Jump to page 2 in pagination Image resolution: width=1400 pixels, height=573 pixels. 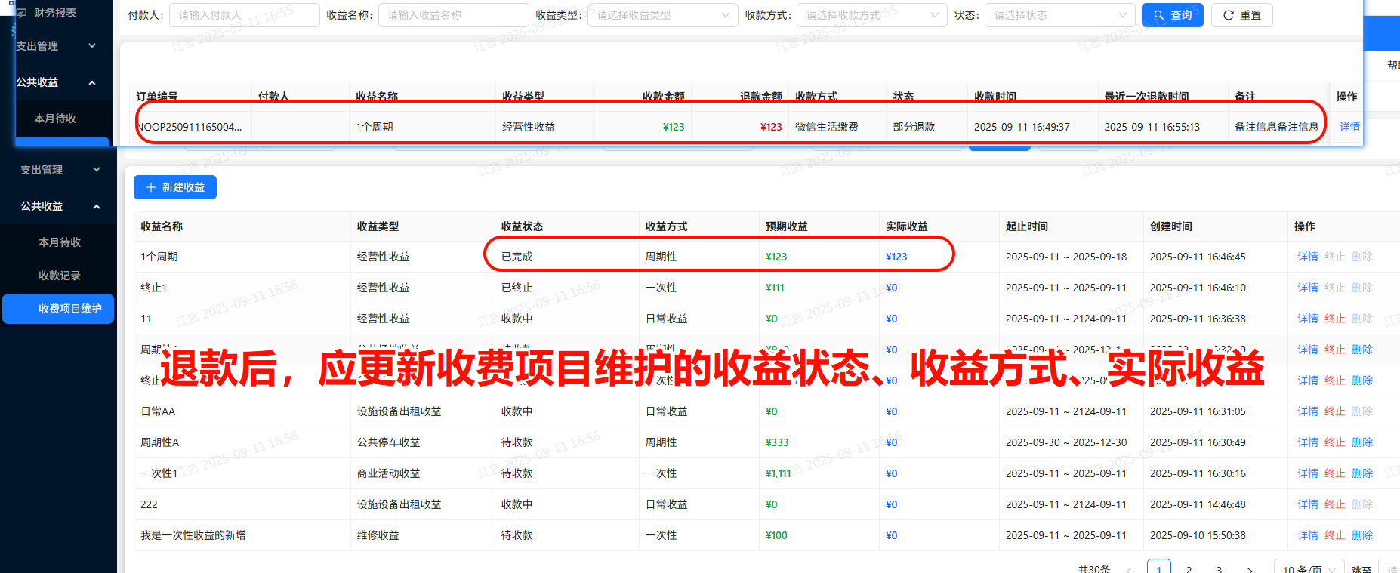[1189, 569]
